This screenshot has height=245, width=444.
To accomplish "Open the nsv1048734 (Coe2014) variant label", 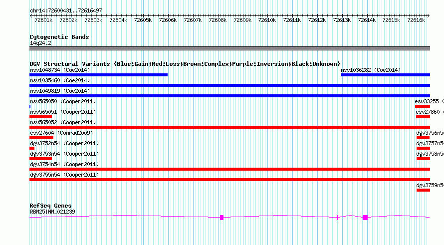I will tap(60, 70).
